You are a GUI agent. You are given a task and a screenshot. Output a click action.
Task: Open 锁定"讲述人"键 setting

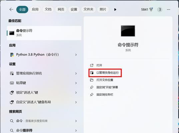44,92
